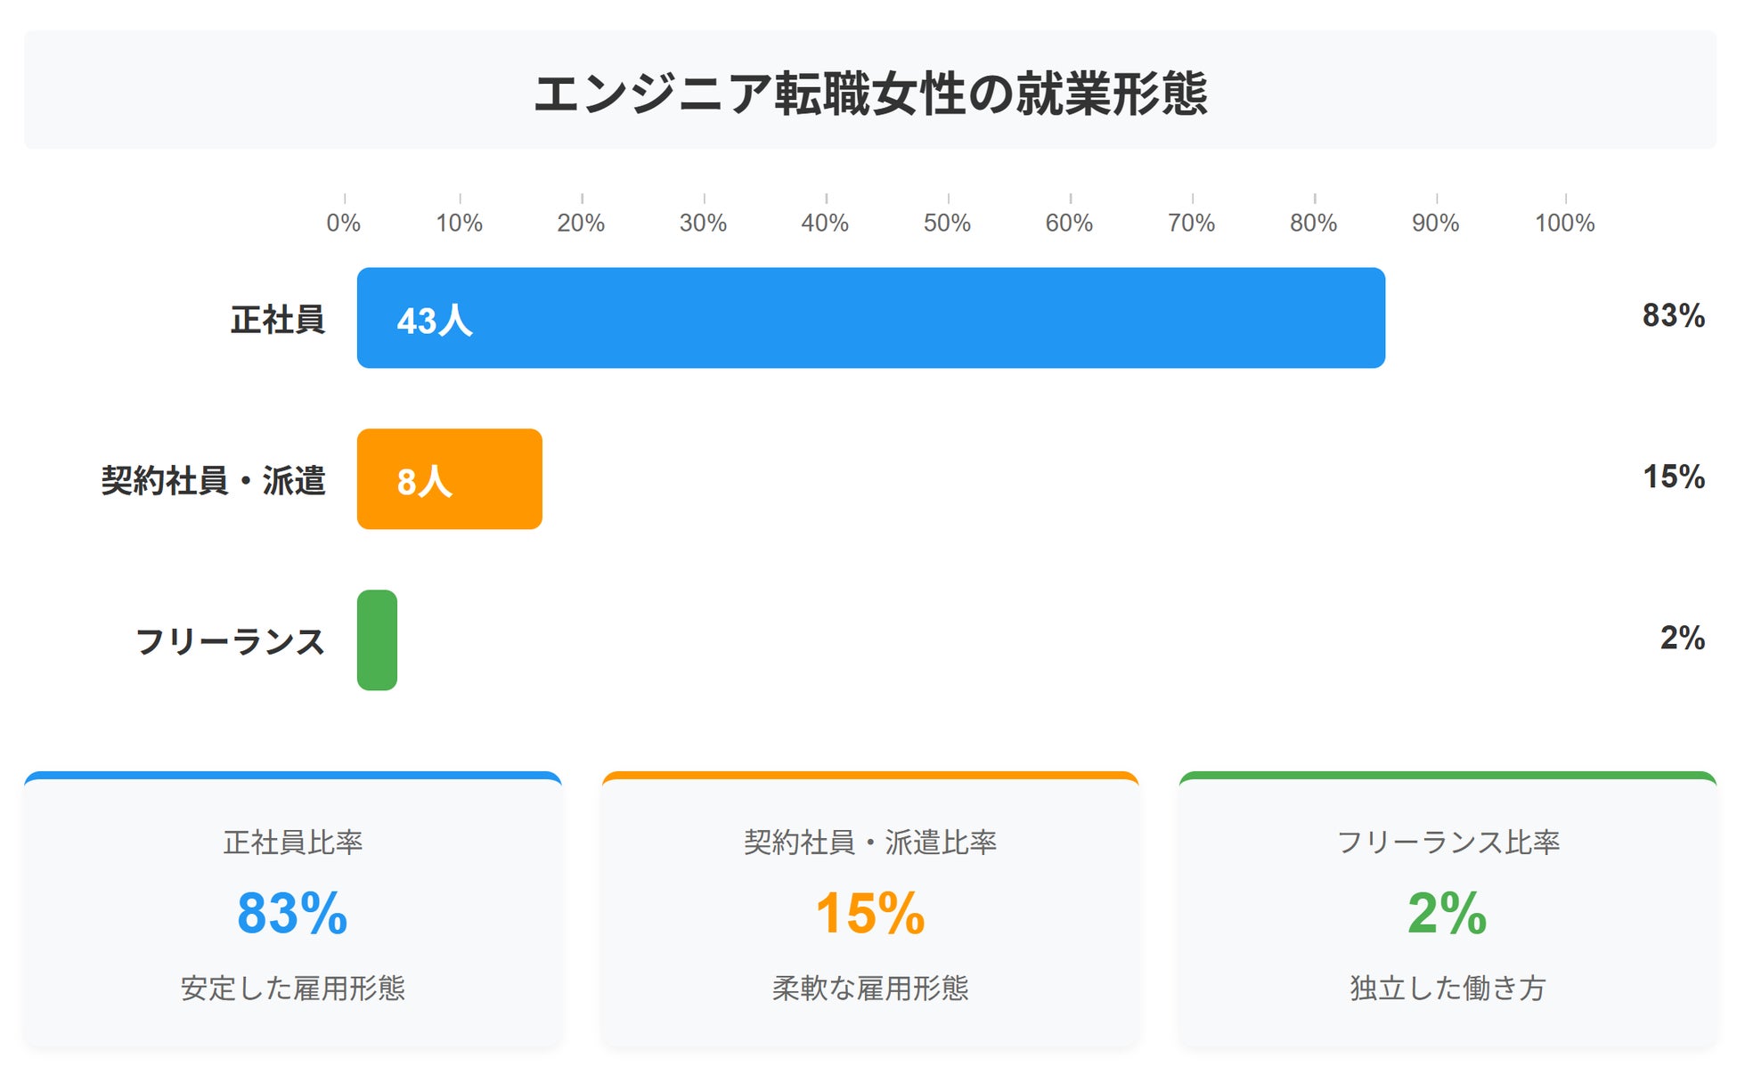1737x1075 pixels.
Task: Click the chart title エンジニア転職女性の就業形態
Action: (x=870, y=93)
